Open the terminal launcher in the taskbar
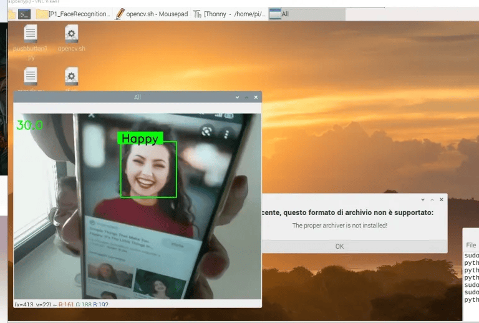 point(24,14)
